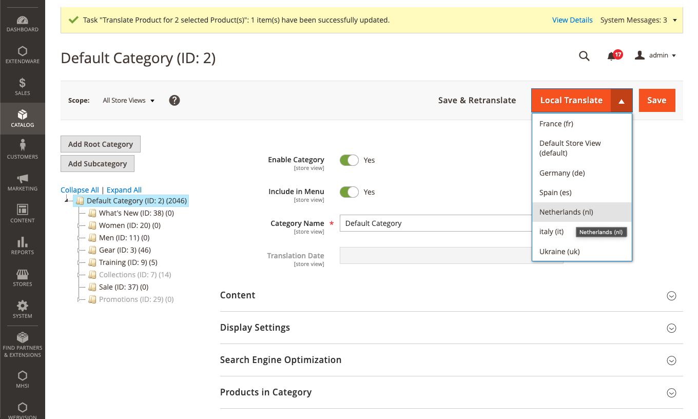Select Germany (de) from translate menu

click(x=562, y=173)
